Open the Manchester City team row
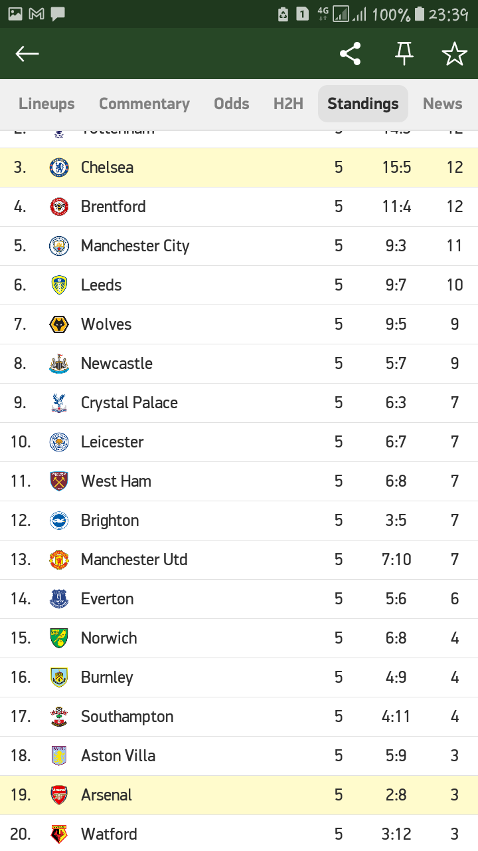Viewport: 478px width, 851px height. click(239, 246)
